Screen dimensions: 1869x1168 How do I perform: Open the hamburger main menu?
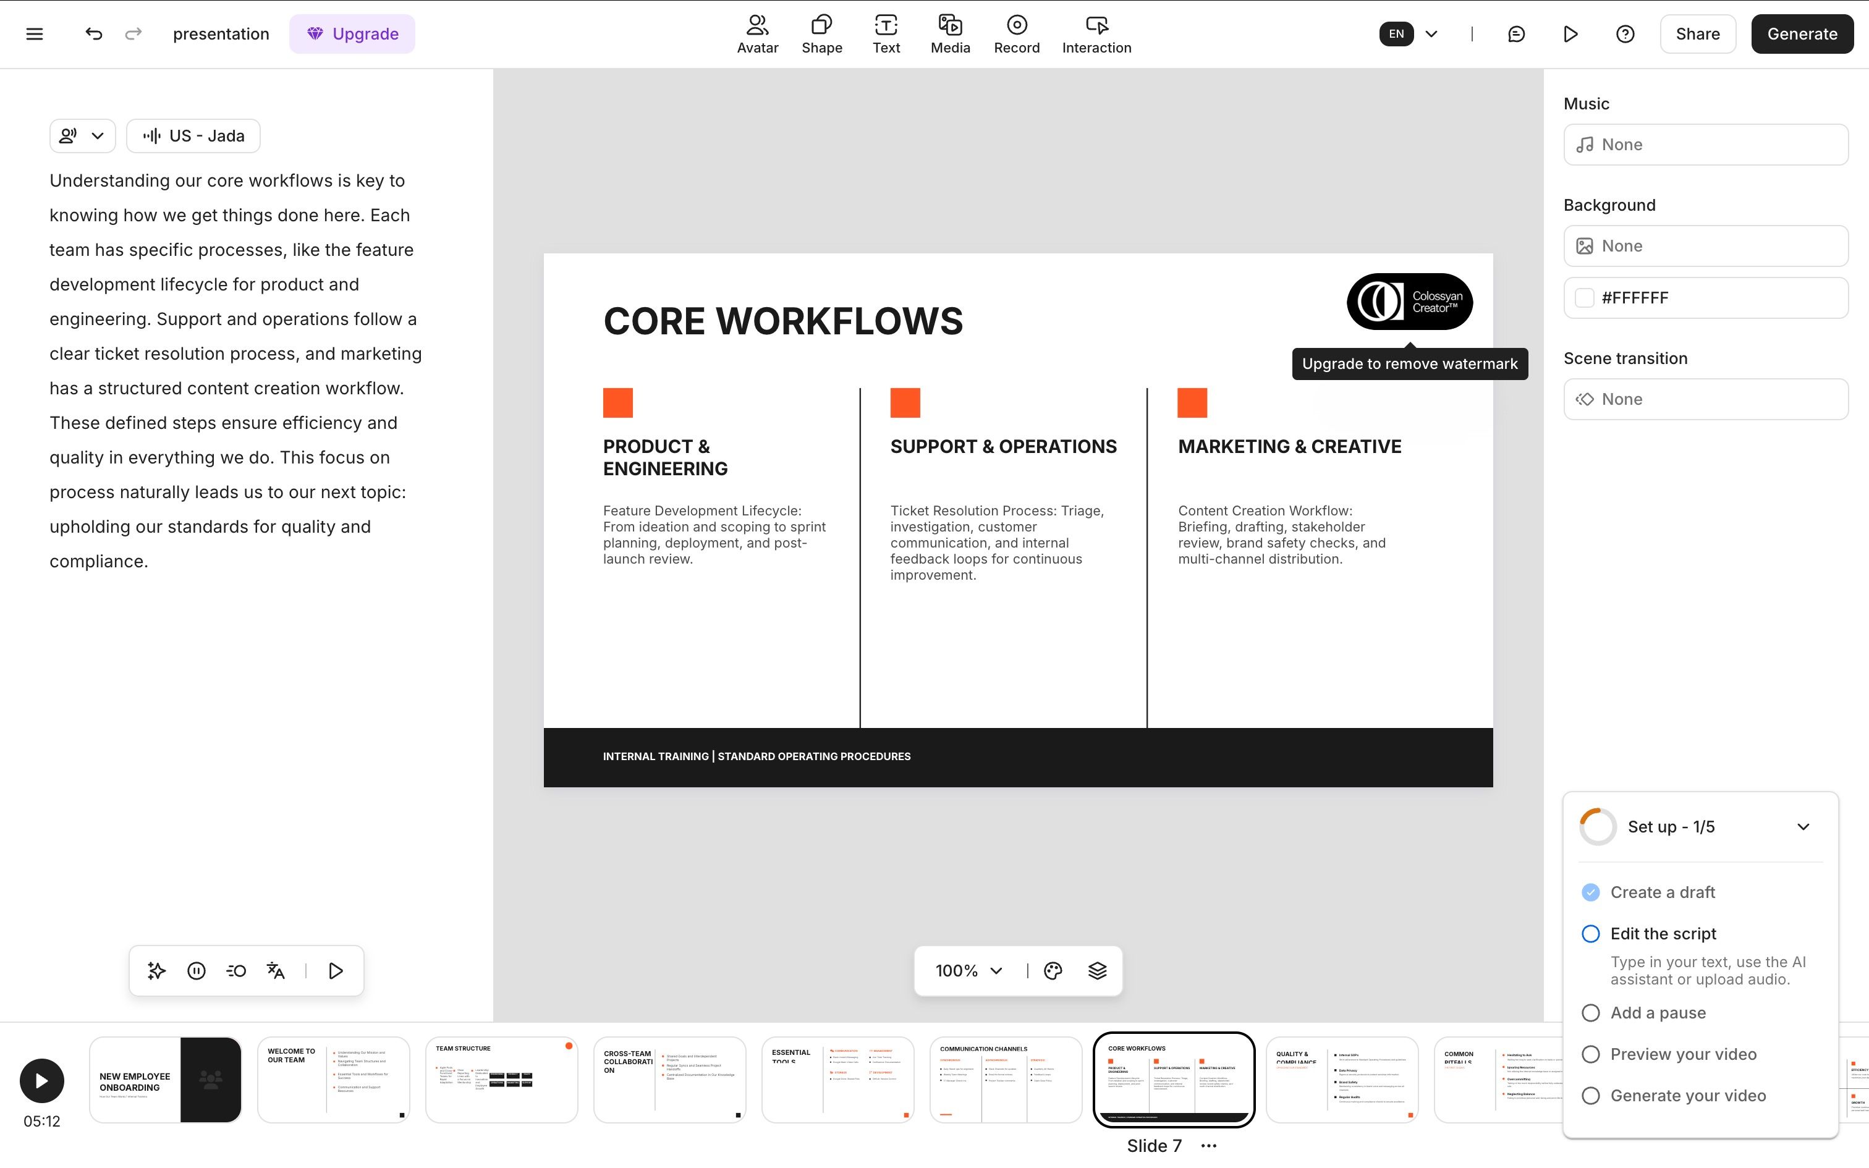click(34, 34)
